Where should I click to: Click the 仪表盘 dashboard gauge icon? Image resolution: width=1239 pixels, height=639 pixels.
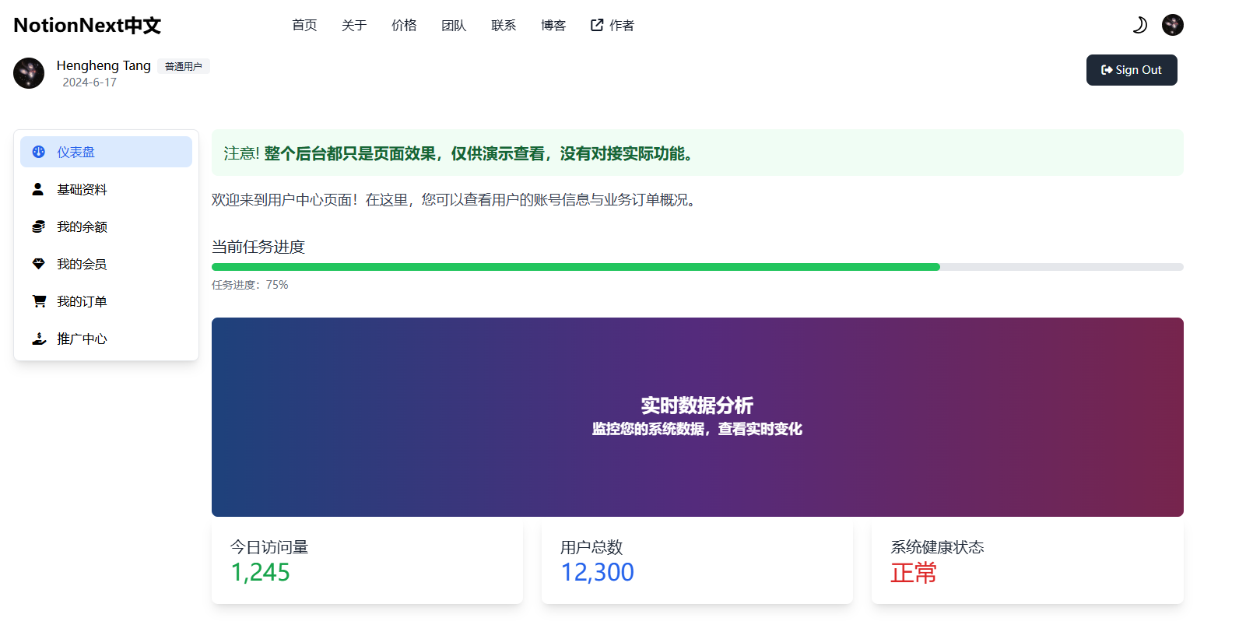coord(38,152)
